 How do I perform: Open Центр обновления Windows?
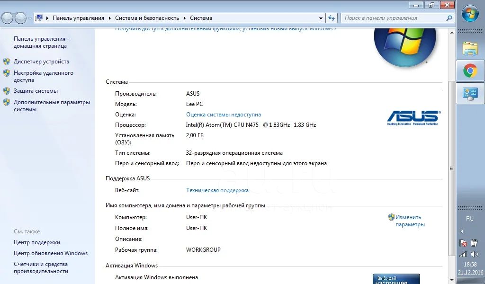pos(51,253)
